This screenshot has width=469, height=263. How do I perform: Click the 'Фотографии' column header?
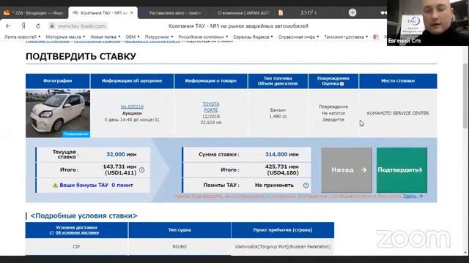click(57, 81)
